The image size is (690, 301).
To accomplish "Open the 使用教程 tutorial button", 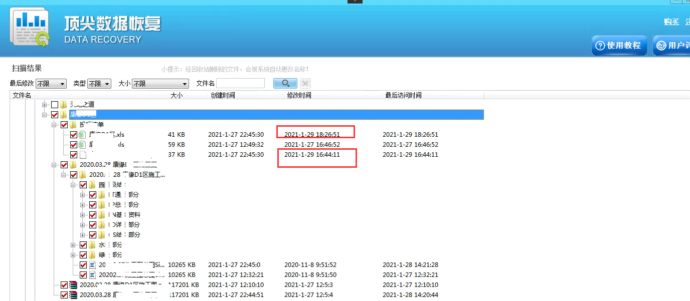I will [619, 46].
